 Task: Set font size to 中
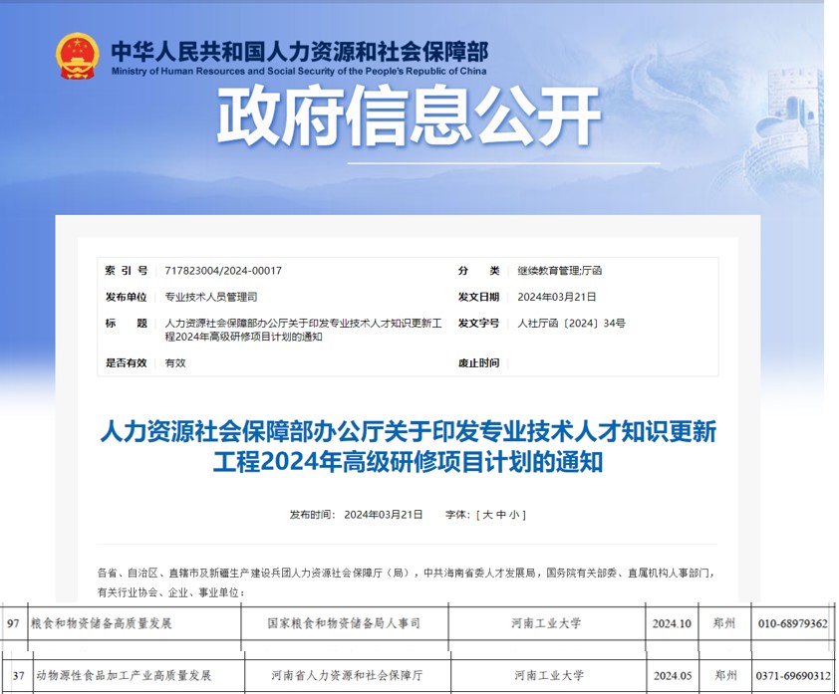click(x=500, y=515)
